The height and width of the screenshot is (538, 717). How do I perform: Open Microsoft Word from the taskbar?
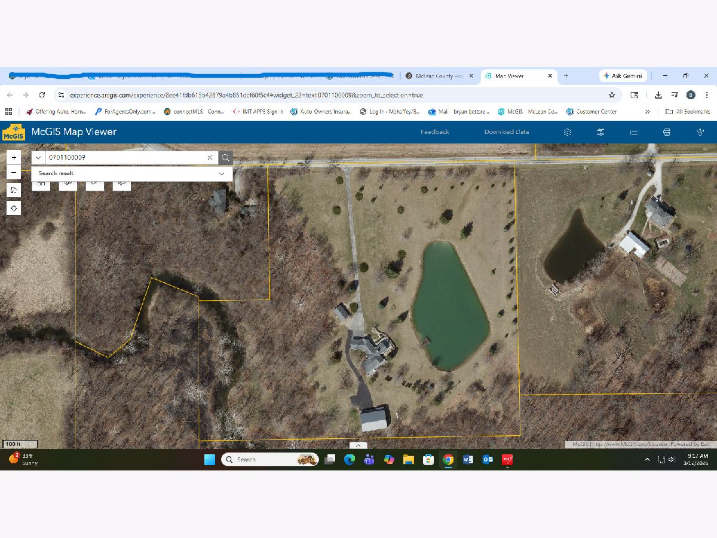tap(468, 459)
